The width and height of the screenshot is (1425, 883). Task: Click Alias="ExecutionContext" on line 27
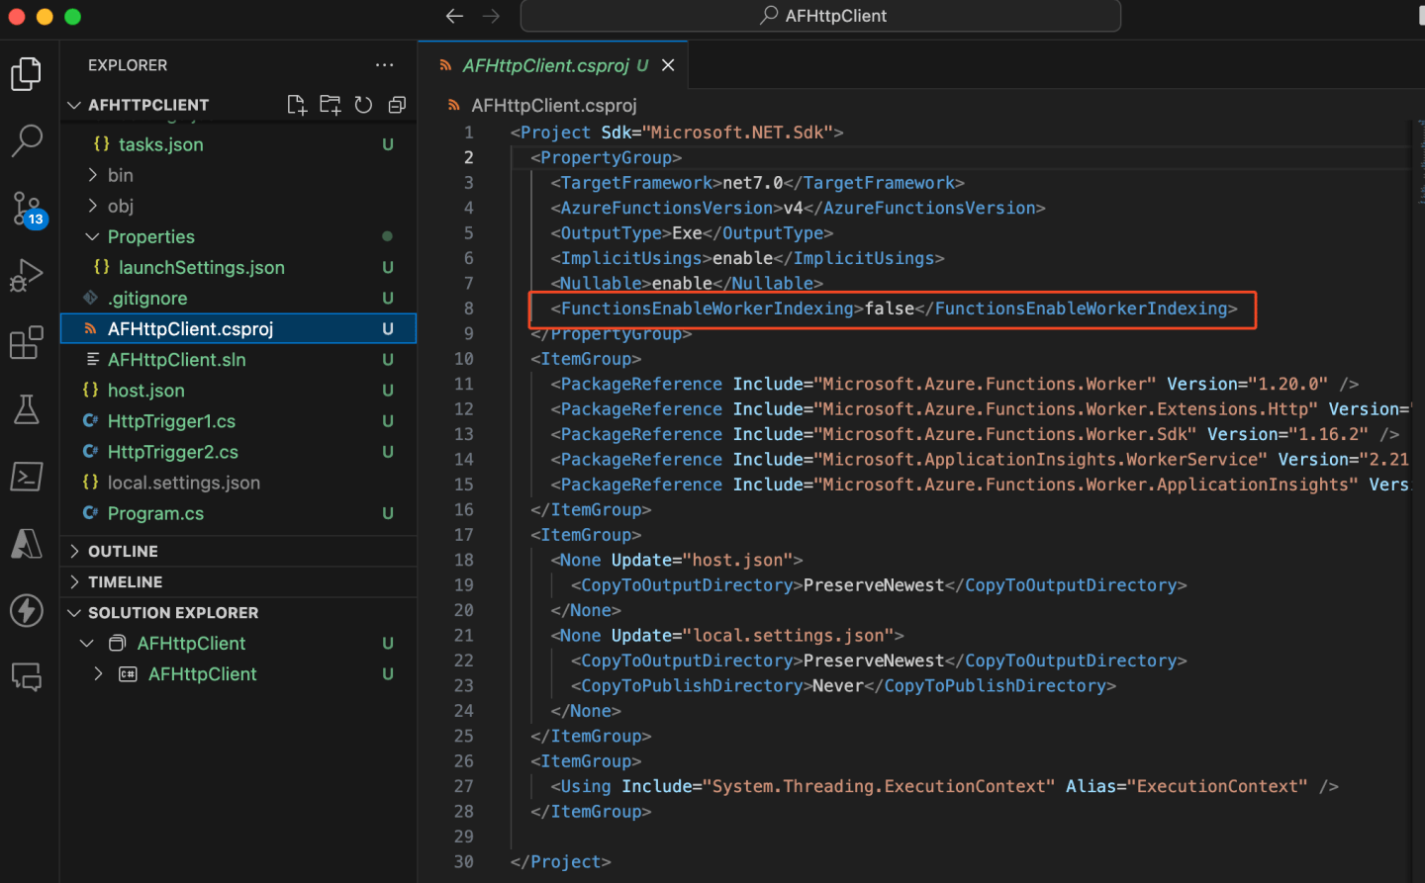pyautogui.click(x=1187, y=786)
